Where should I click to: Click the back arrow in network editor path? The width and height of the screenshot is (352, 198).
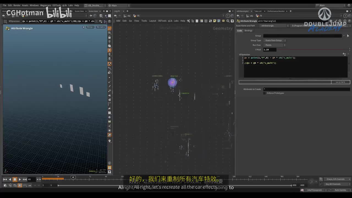coord(115,16)
